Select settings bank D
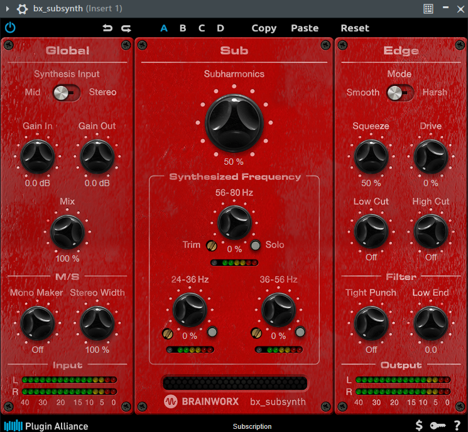The image size is (468, 432). click(220, 28)
